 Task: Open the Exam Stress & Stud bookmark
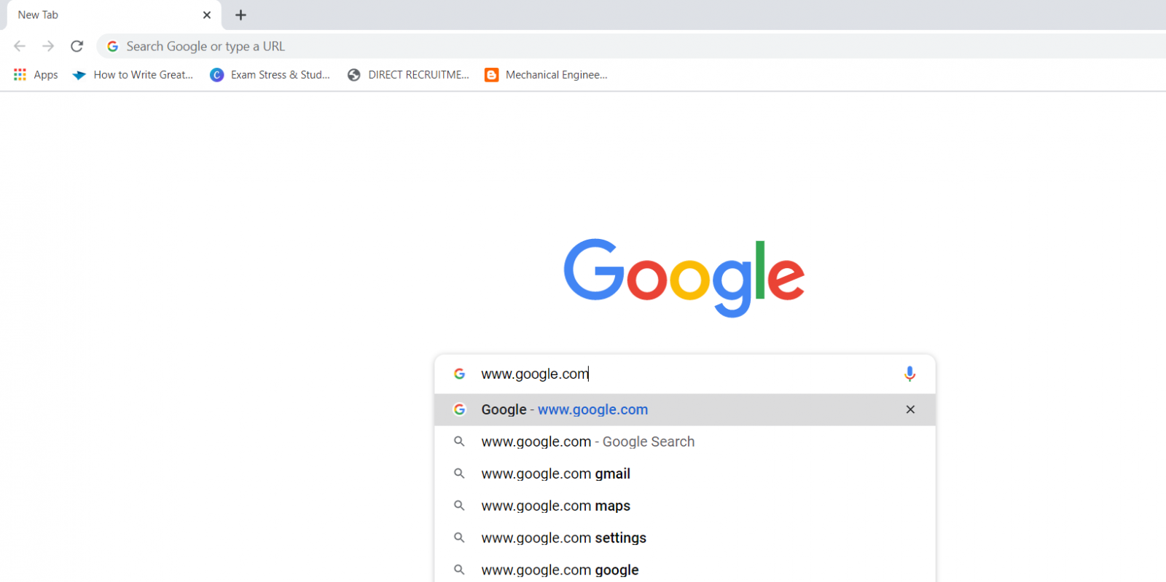click(x=270, y=74)
